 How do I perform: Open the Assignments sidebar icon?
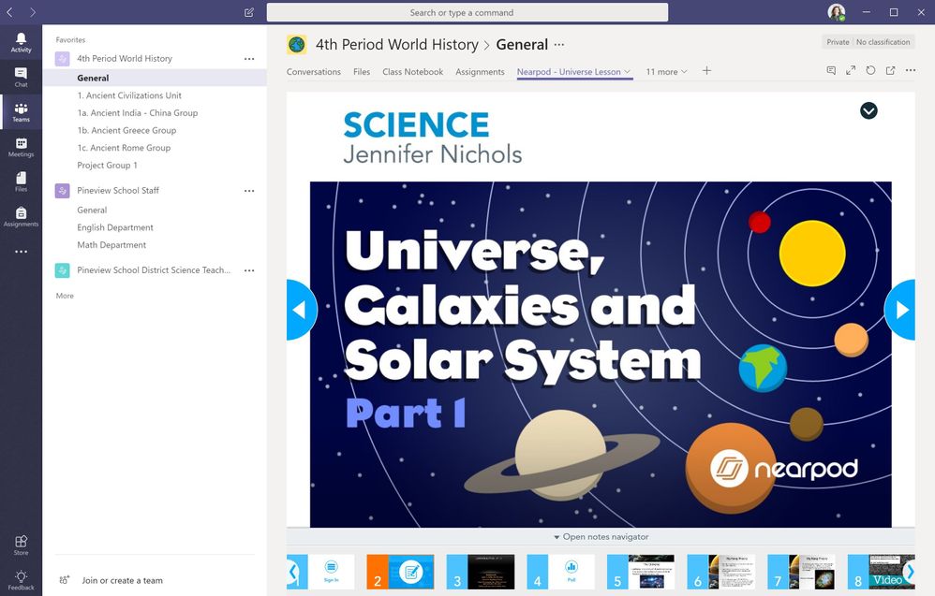pos(21,217)
